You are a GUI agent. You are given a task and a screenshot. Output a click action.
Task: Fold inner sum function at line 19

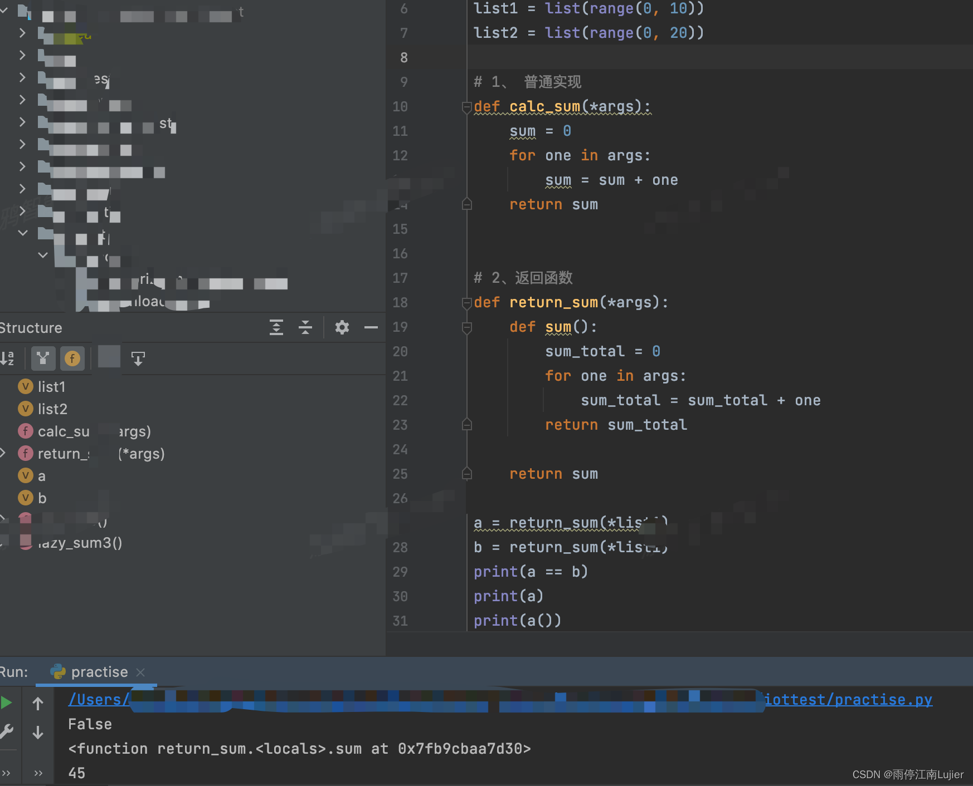tap(467, 327)
